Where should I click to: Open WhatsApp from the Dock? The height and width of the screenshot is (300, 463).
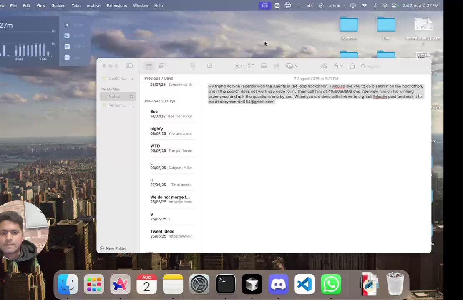[x=331, y=284]
